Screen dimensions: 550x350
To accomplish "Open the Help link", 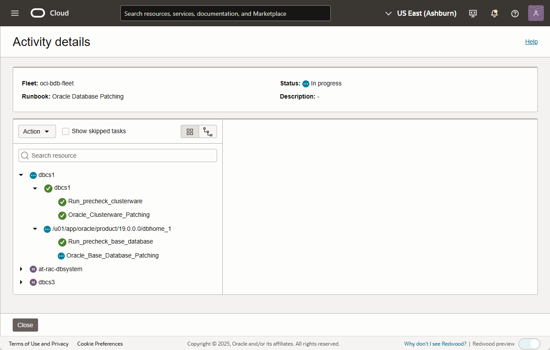I will click(531, 42).
